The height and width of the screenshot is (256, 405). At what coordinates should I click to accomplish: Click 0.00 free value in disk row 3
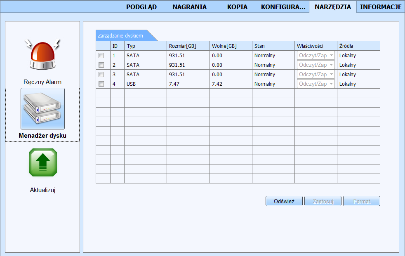(x=217, y=75)
